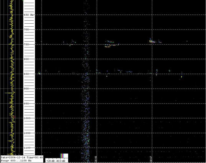Select the 800 frequency scale label
The image size is (206, 163).
(x=26, y=59)
